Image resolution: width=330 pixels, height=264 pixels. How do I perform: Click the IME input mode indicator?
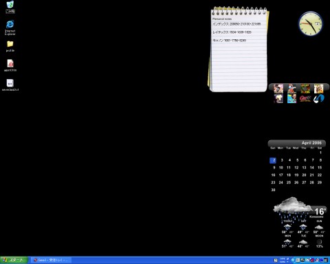[x=276, y=260]
